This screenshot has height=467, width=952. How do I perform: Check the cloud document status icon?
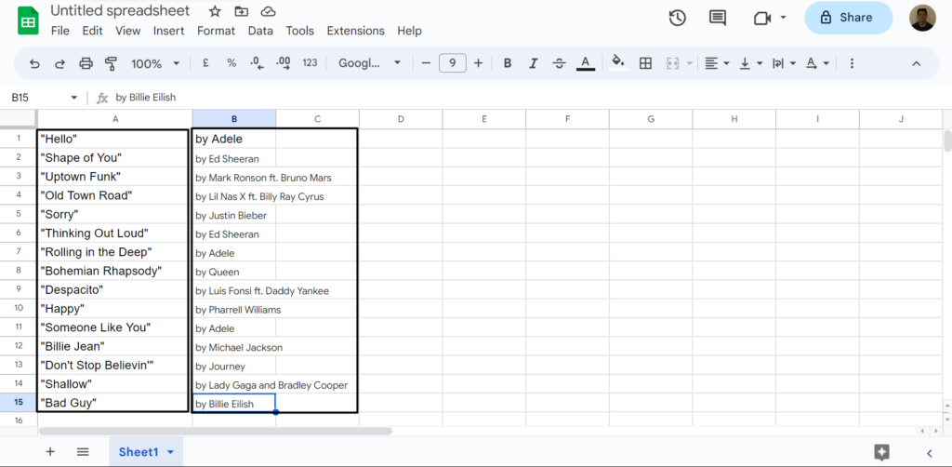point(268,11)
